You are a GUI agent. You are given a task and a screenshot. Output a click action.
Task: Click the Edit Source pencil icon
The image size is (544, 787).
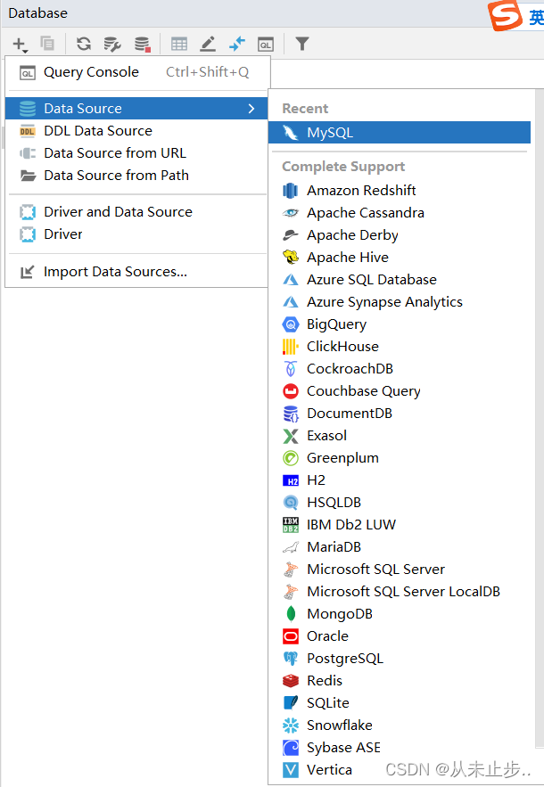point(208,45)
